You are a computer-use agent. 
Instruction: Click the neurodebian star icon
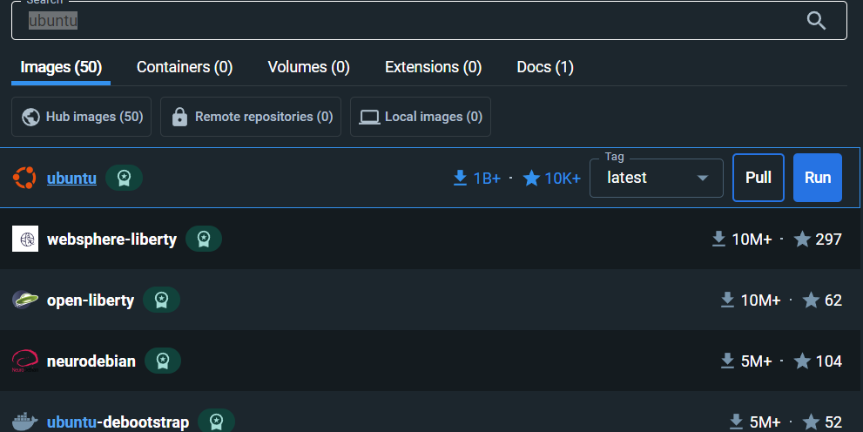point(802,361)
